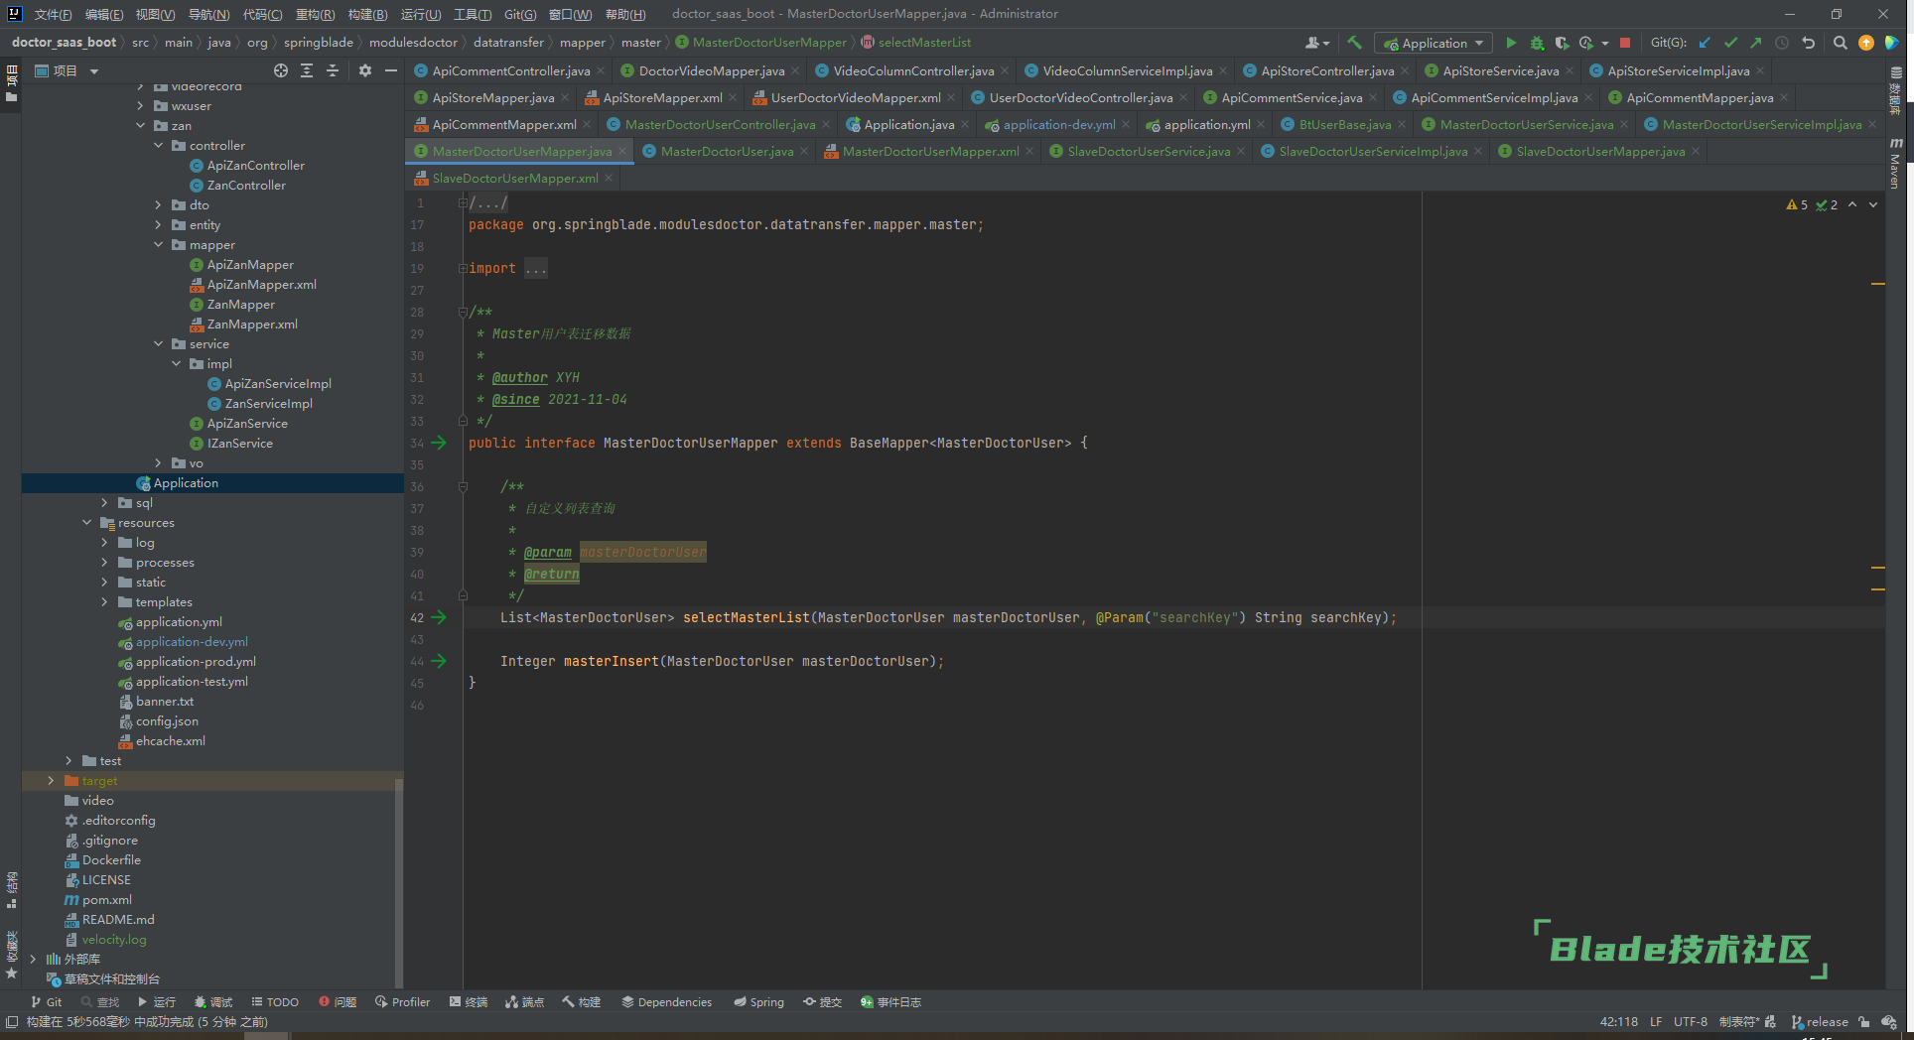
Task: Click the release Git branch widget
Action: click(1821, 1021)
